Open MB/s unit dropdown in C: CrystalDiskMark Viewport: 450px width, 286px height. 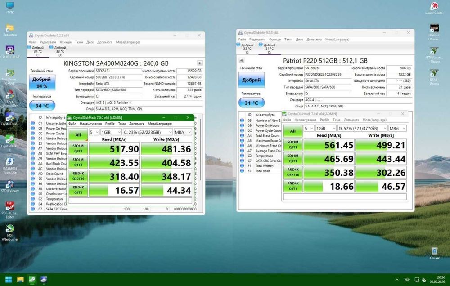(x=183, y=132)
